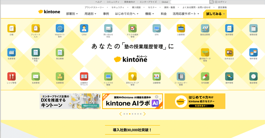
Task: Show previous carousel banner with left arrow
Action: (121, 114)
